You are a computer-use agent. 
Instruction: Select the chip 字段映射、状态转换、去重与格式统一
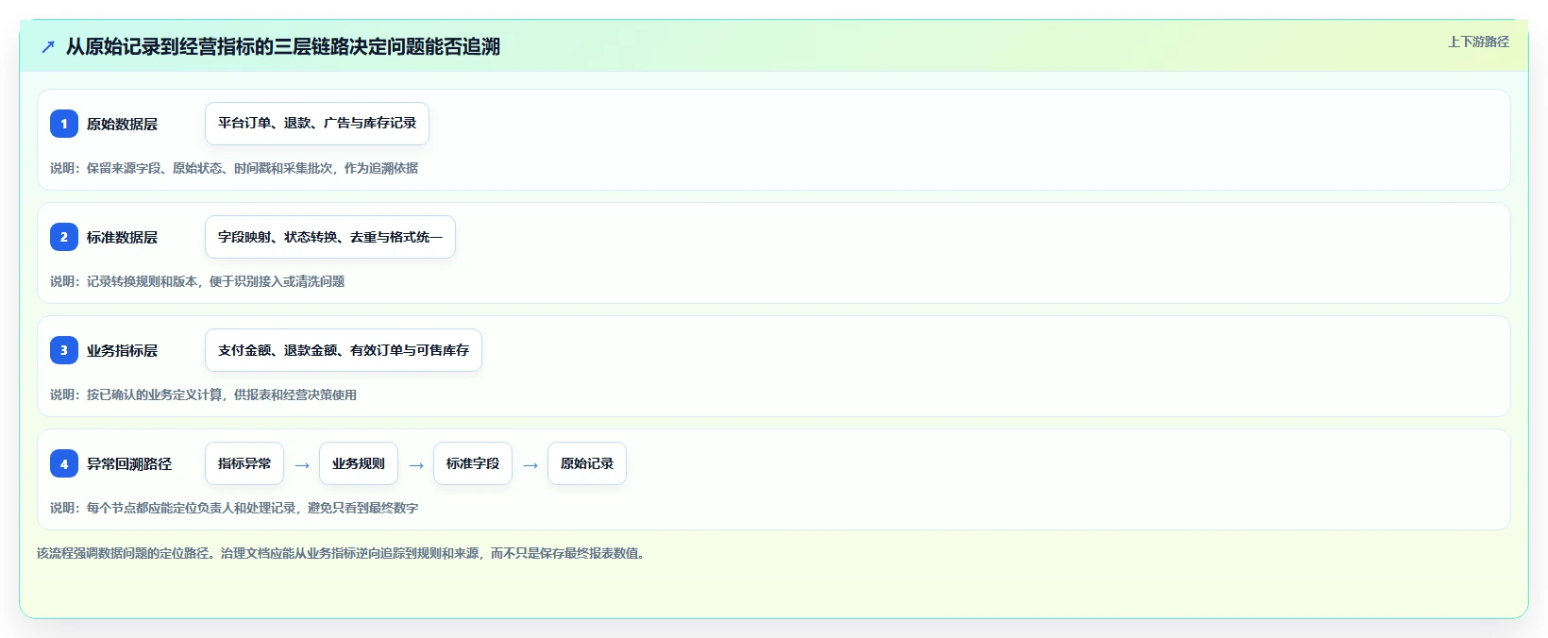[330, 237]
